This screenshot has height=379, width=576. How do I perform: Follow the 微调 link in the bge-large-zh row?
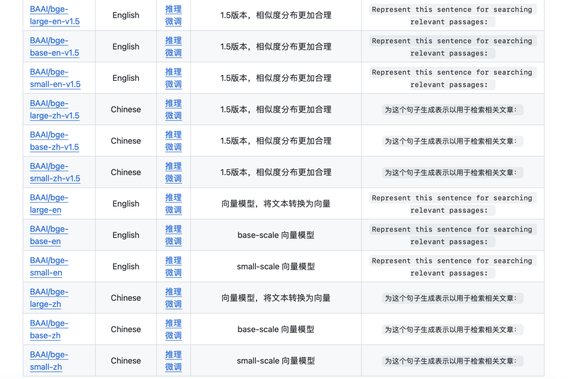pos(173,304)
